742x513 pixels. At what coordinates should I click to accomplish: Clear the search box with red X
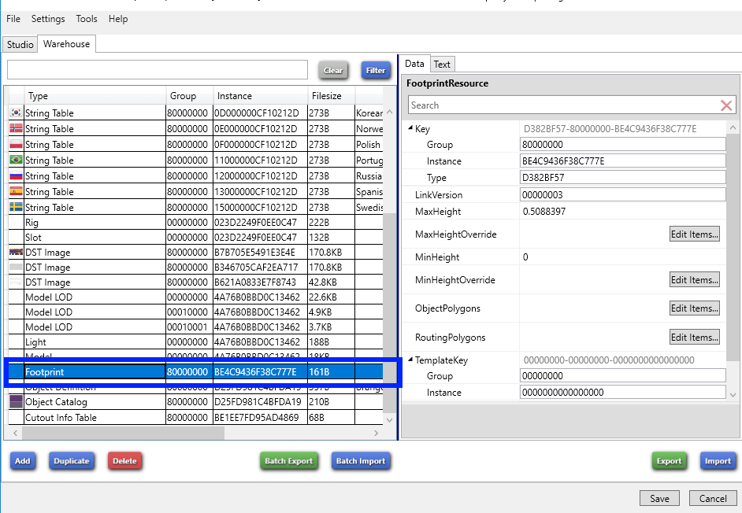tap(726, 105)
